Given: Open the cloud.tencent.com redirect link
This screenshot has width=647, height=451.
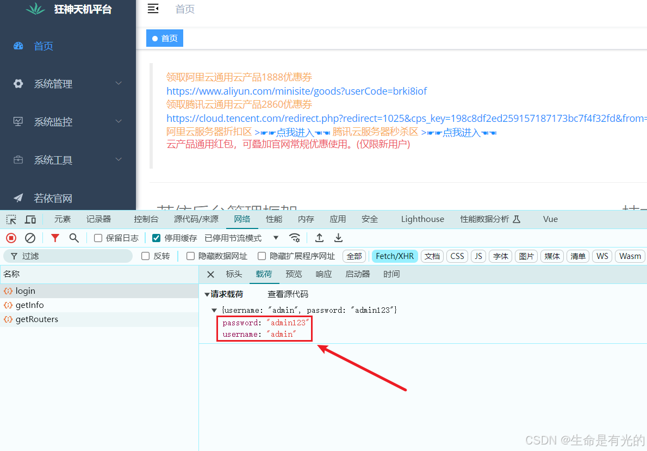Looking at the screenshot, I should click(x=407, y=119).
